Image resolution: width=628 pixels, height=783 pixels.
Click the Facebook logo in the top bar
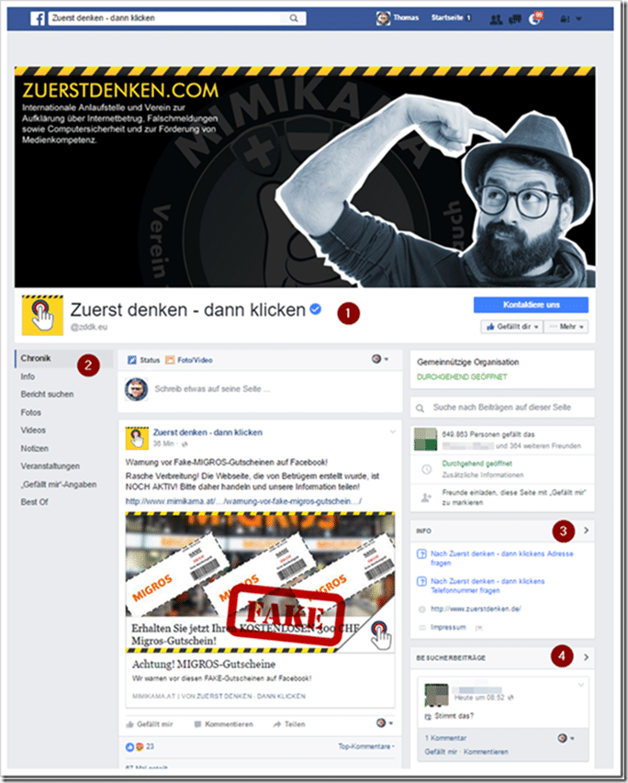[x=37, y=18]
